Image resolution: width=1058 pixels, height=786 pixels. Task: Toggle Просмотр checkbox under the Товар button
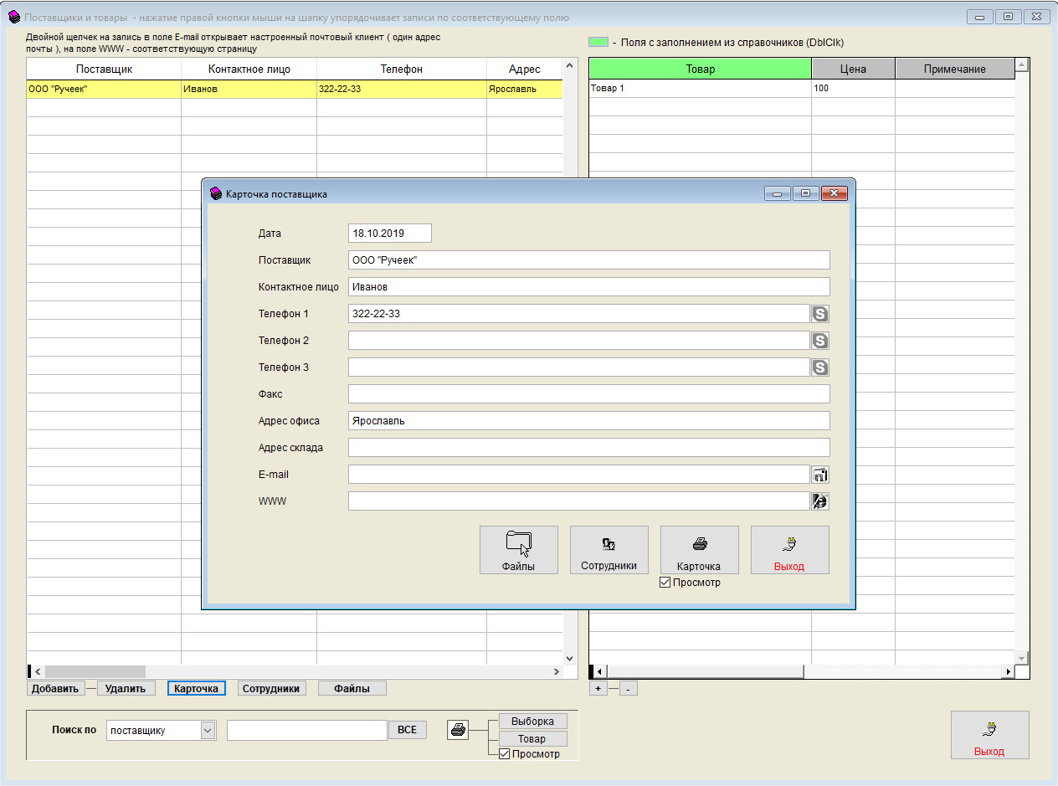(504, 754)
